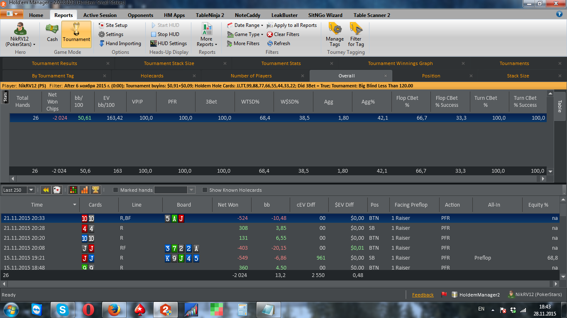567x318 pixels.
Task: Click HoldemManager2 in the status bar
Action: click(x=476, y=295)
